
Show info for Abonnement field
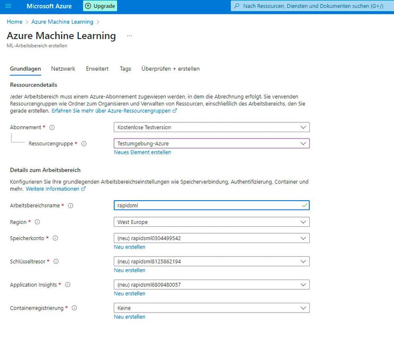[x=52, y=128]
